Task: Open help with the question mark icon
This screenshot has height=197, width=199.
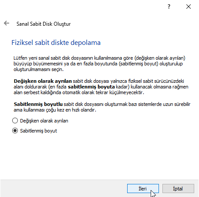Action: point(169,7)
